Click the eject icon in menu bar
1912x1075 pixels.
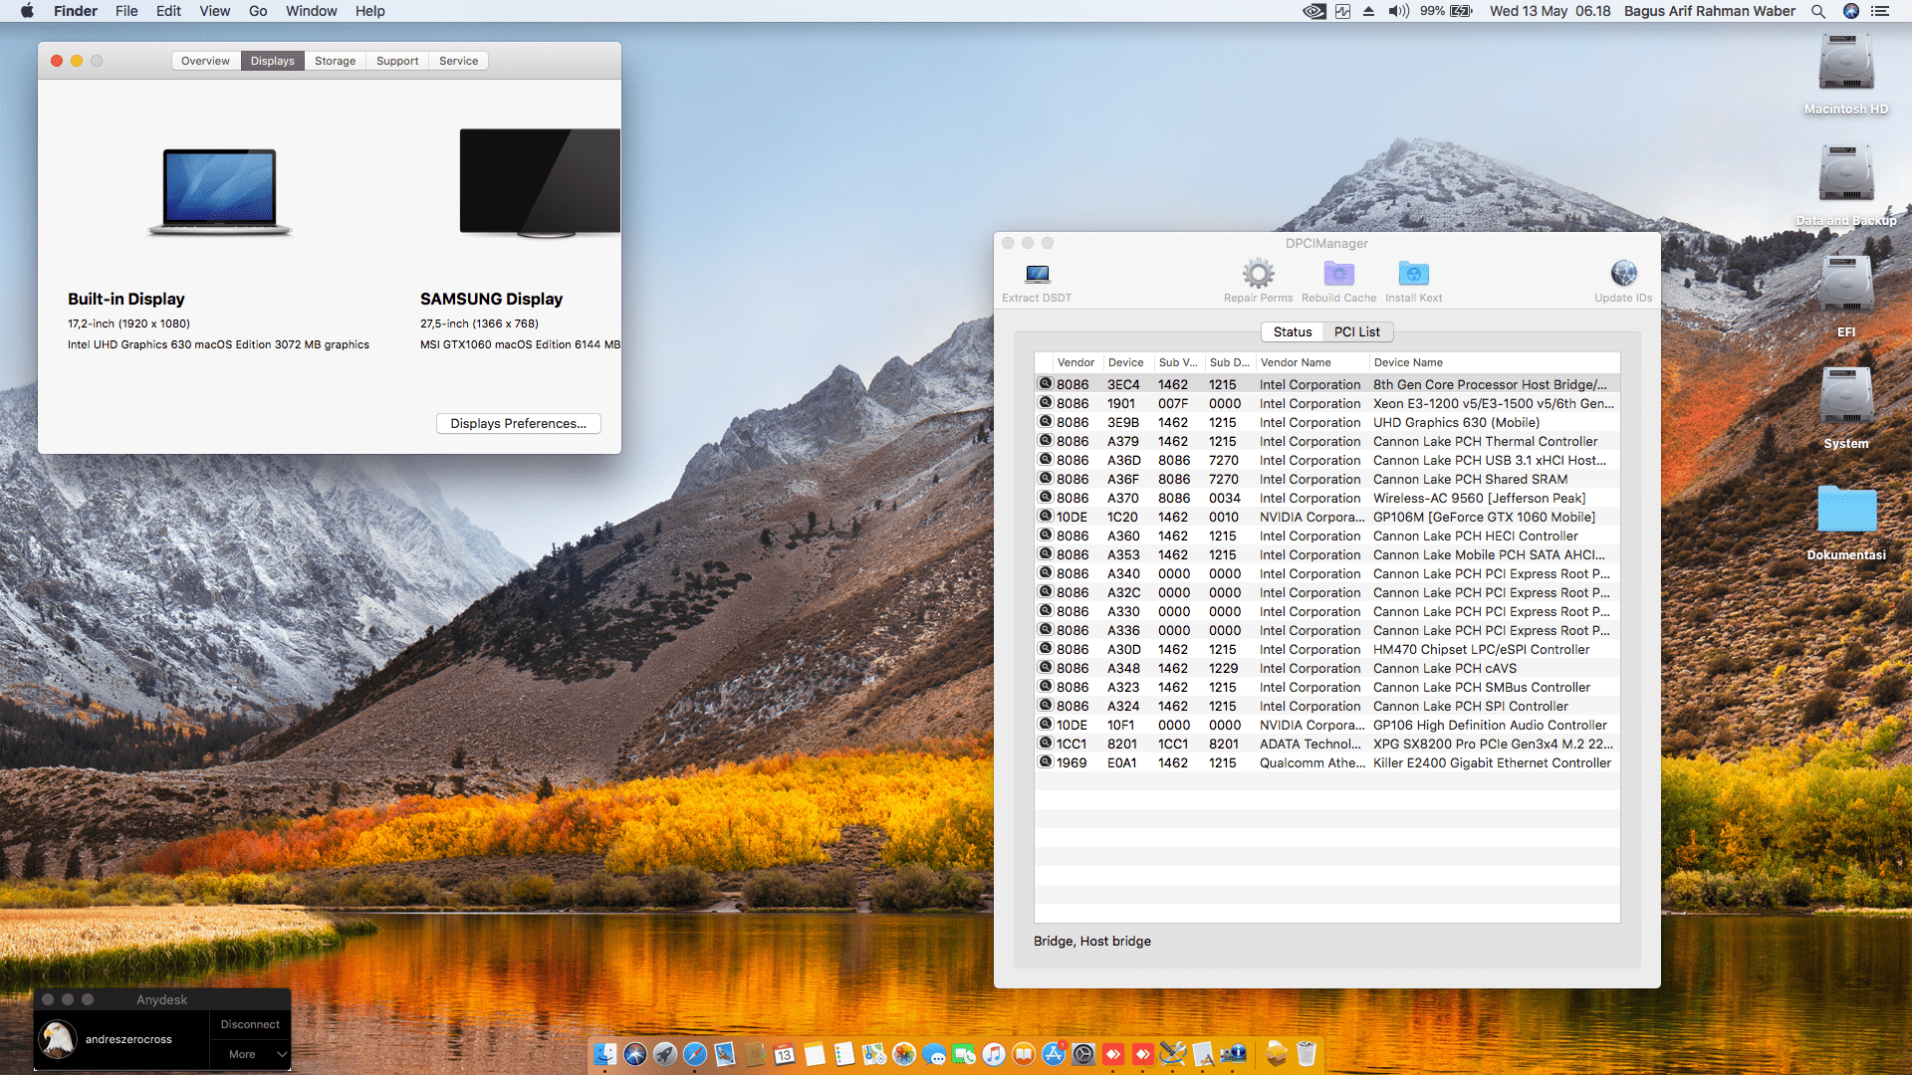1369,11
